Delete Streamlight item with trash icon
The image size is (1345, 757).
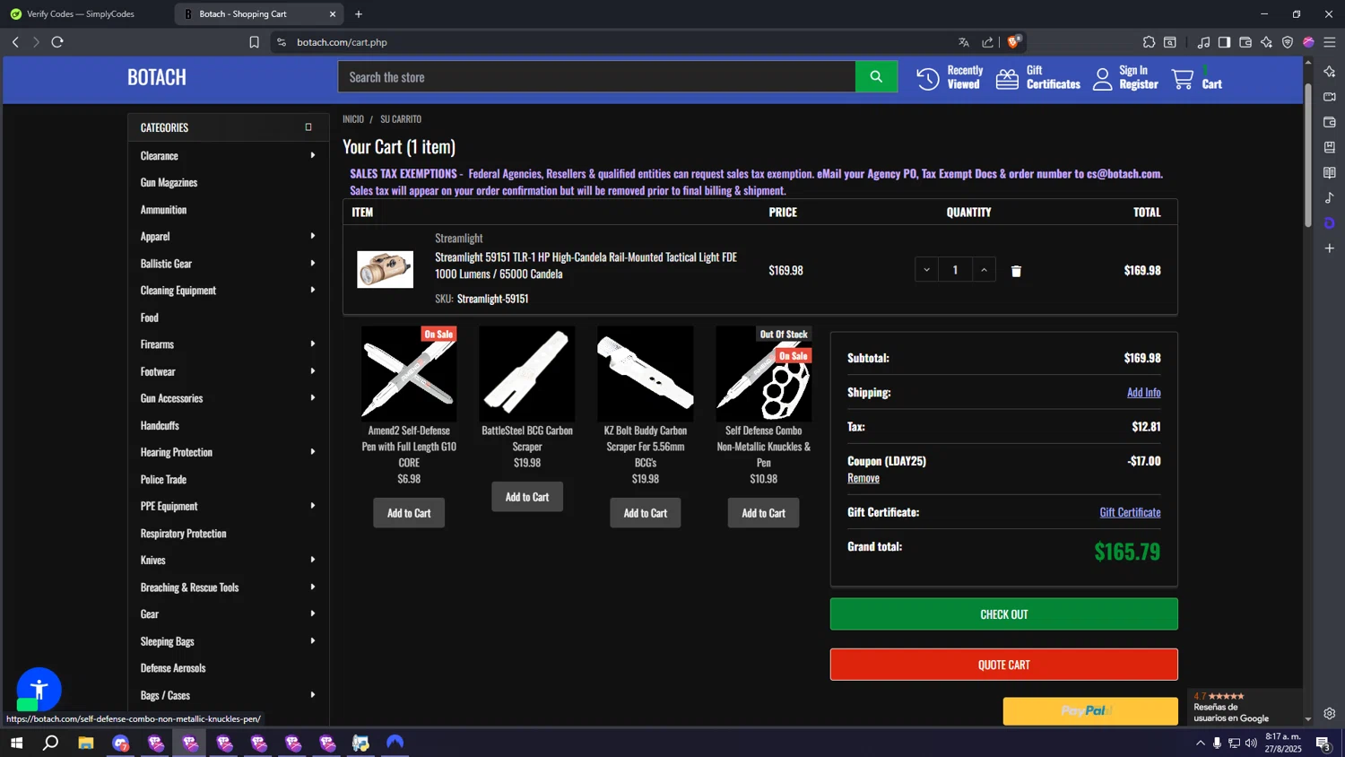(1016, 271)
